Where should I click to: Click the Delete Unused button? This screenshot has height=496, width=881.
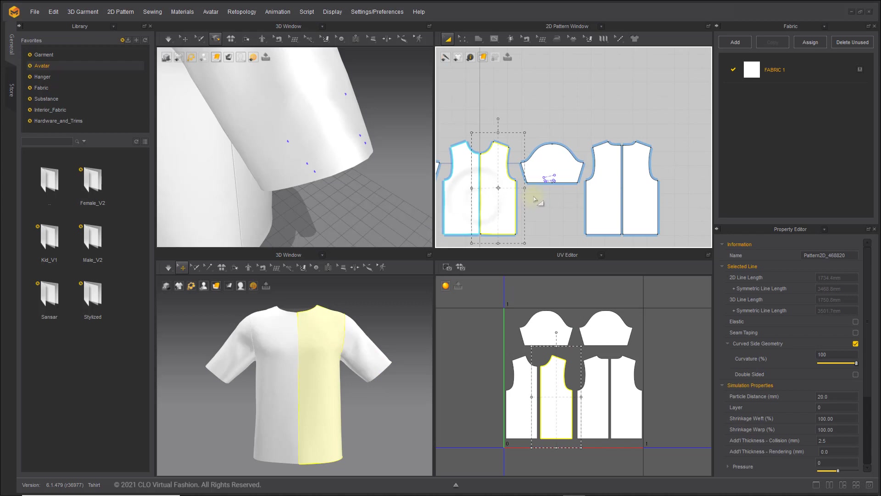(x=852, y=42)
